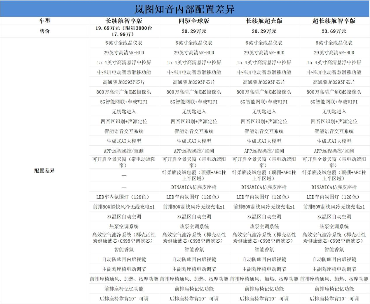This screenshot has width=370, height=304.
Task: Select 四音区识别+声源定位 in the 超长续航智享版 column
Action: click(x=334, y=121)
